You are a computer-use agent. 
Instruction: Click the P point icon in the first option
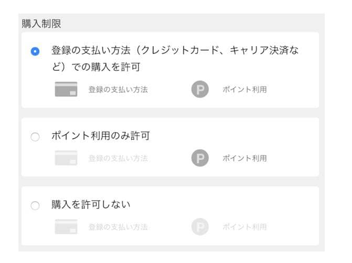pyautogui.click(x=200, y=89)
